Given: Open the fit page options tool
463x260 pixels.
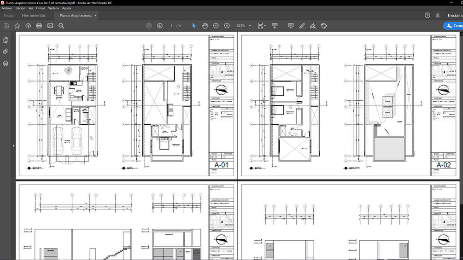Looking at the screenshot, I should (x=262, y=26).
